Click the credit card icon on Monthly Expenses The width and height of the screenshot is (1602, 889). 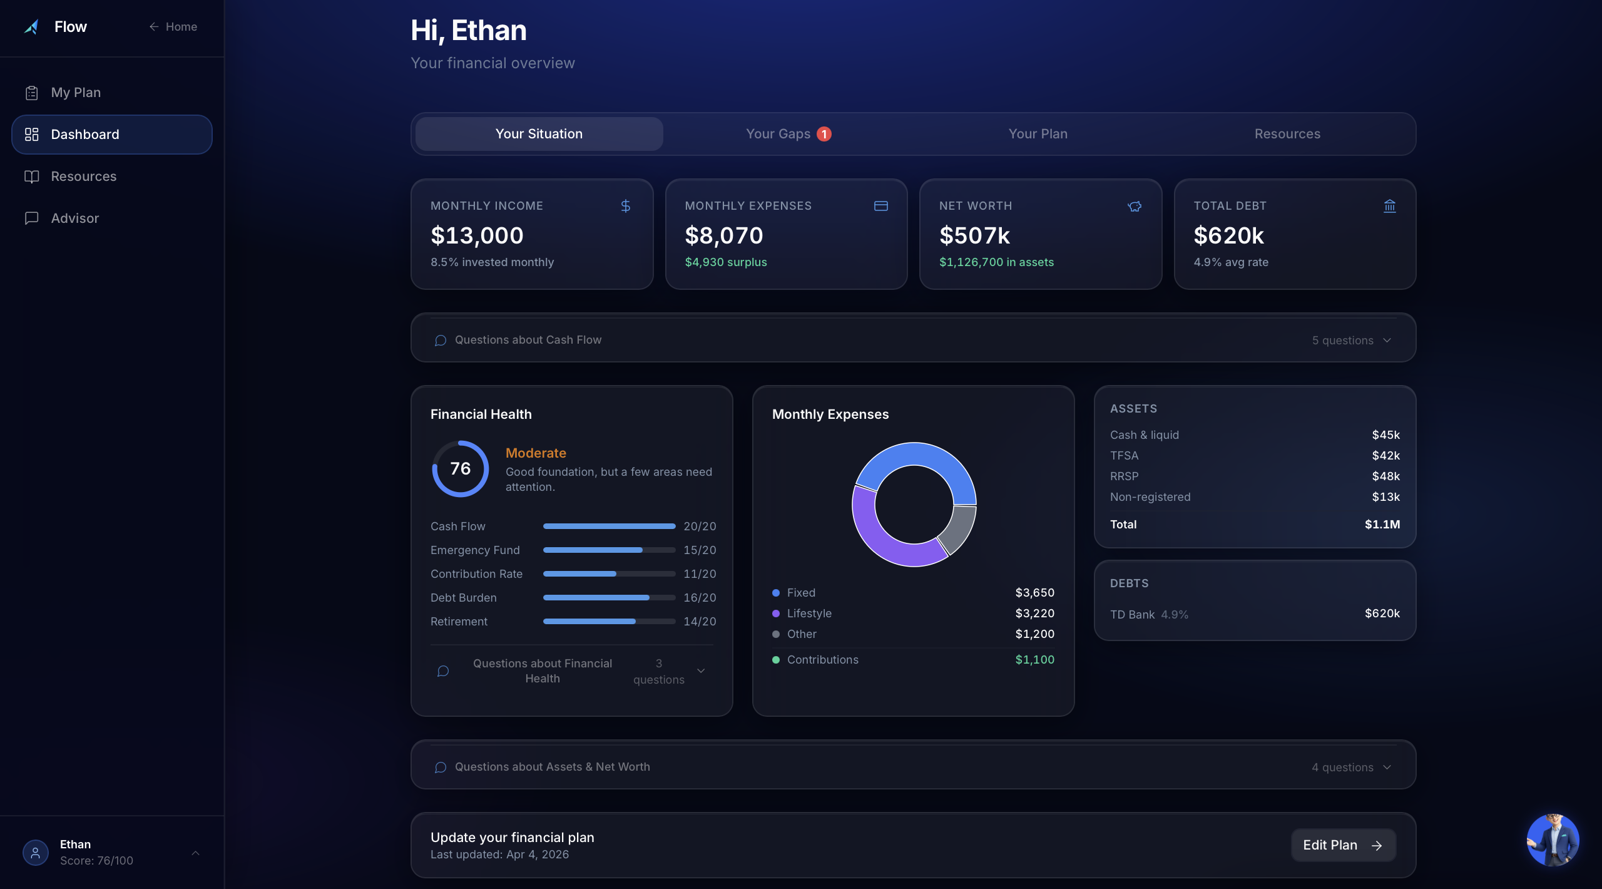(880, 206)
